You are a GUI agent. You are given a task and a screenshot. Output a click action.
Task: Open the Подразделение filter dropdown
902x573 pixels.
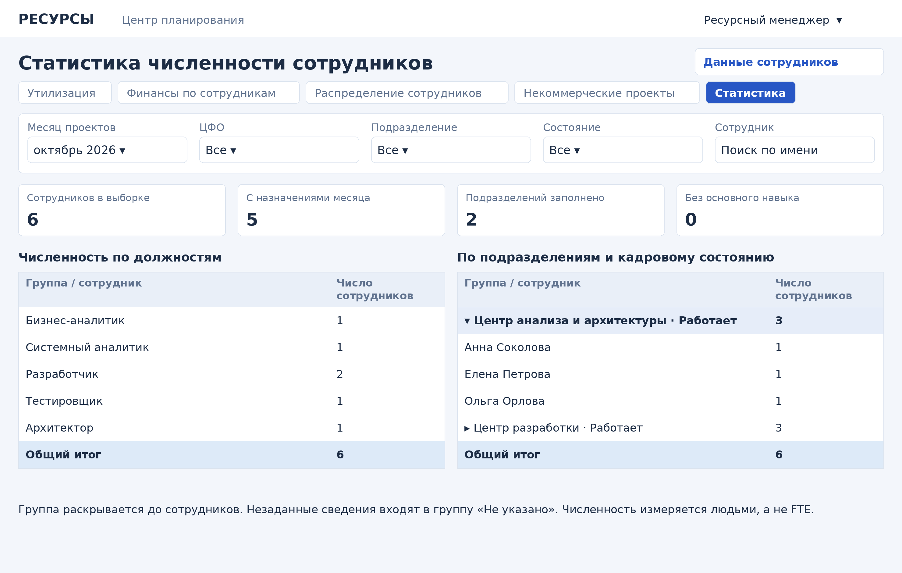coord(451,150)
